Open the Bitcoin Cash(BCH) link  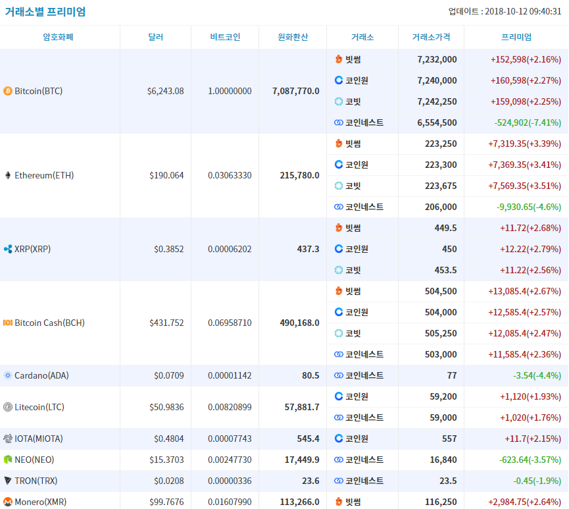50,323
